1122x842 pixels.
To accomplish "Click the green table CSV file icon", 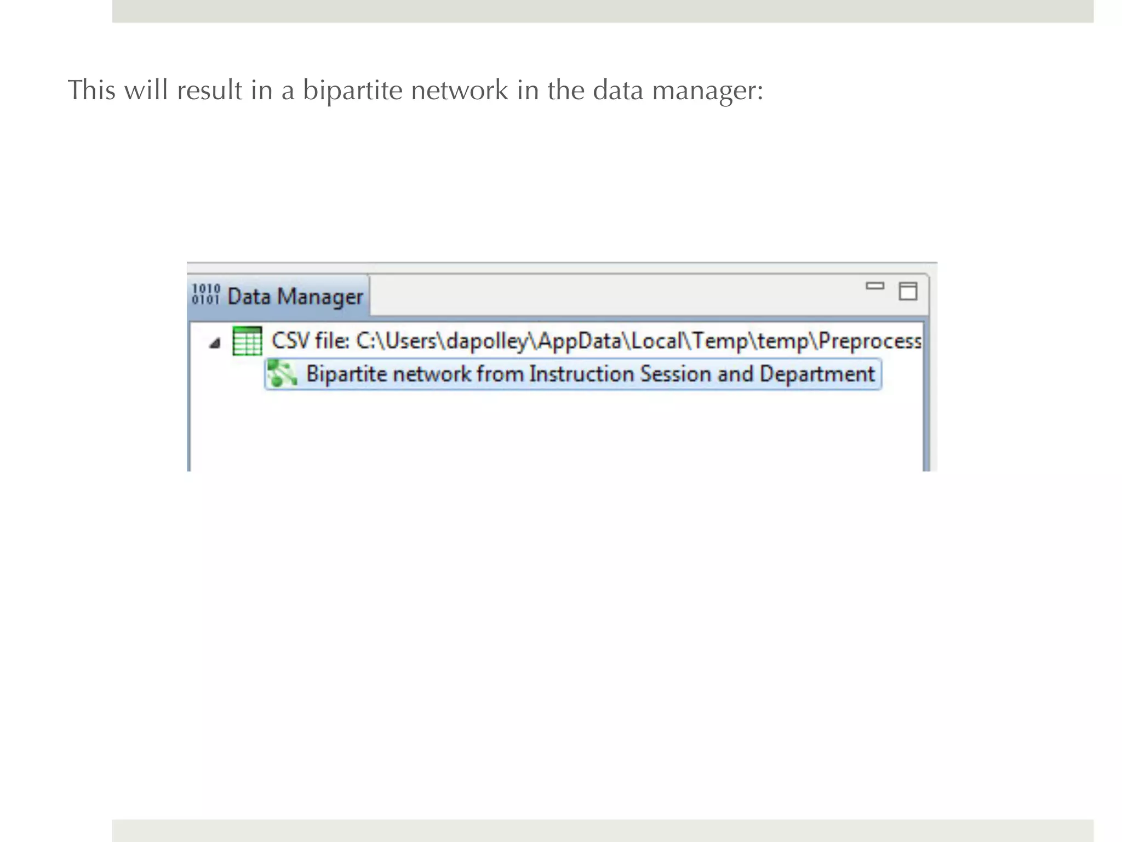I will pos(248,341).
